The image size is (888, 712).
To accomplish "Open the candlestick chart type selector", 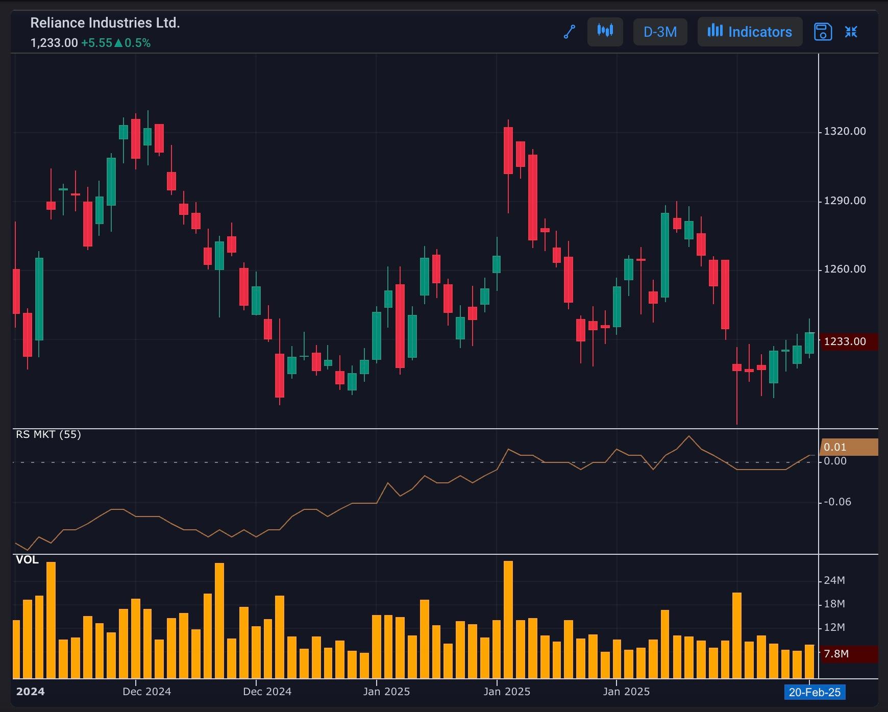I will point(605,32).
